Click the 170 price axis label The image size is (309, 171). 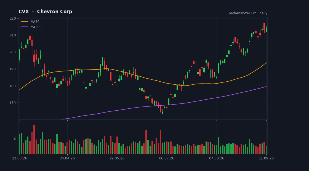(x=13, y=103)
